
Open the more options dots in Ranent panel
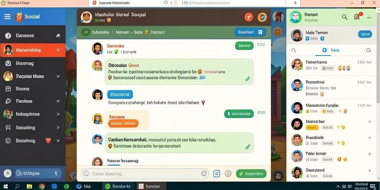pyautogui.click(x=369, y=17)
